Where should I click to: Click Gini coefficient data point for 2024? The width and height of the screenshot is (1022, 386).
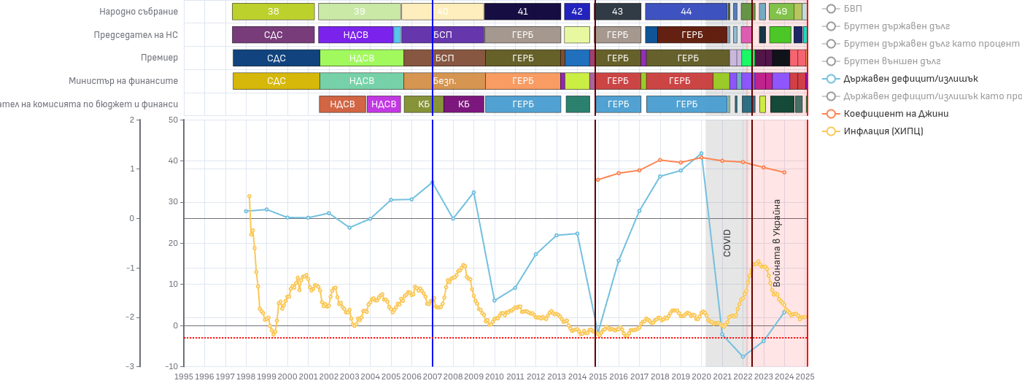[x=784, y=172]
